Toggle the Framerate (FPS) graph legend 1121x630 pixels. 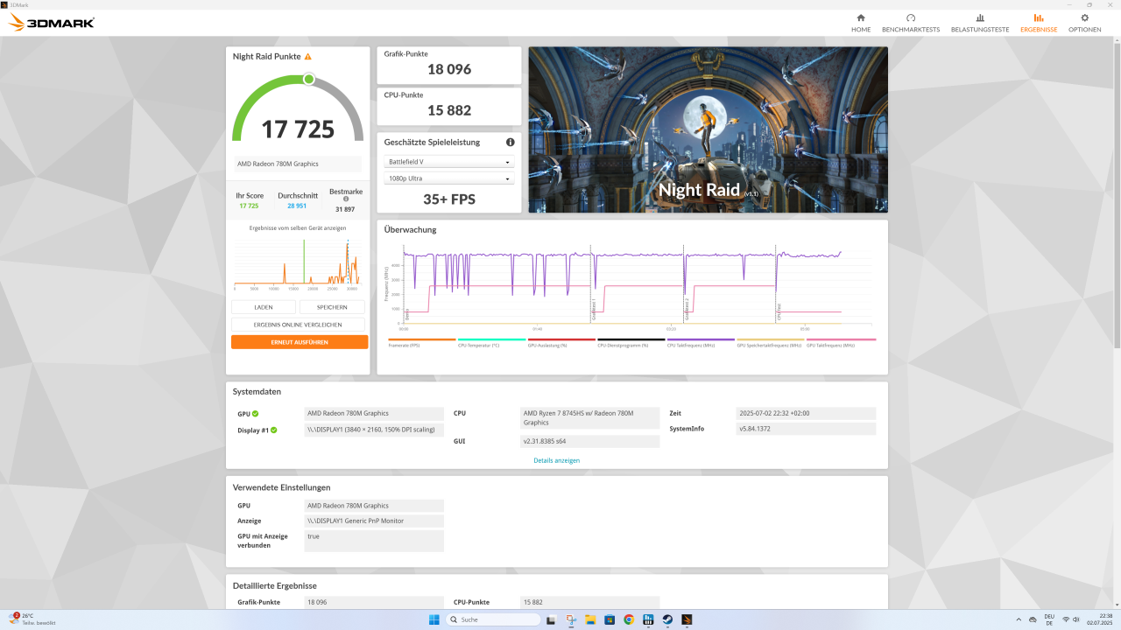pos(422,342)
